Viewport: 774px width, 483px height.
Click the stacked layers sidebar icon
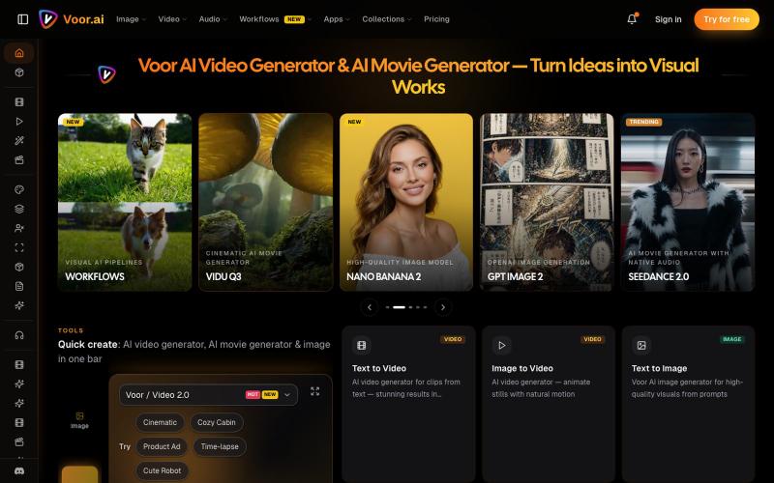pos(19,209)
